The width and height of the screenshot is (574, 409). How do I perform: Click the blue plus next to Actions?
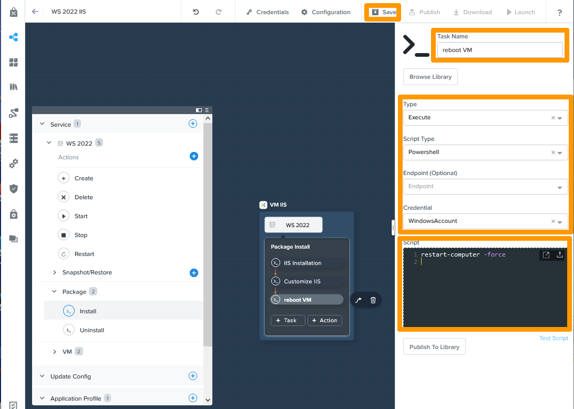[x=194, y=157]
